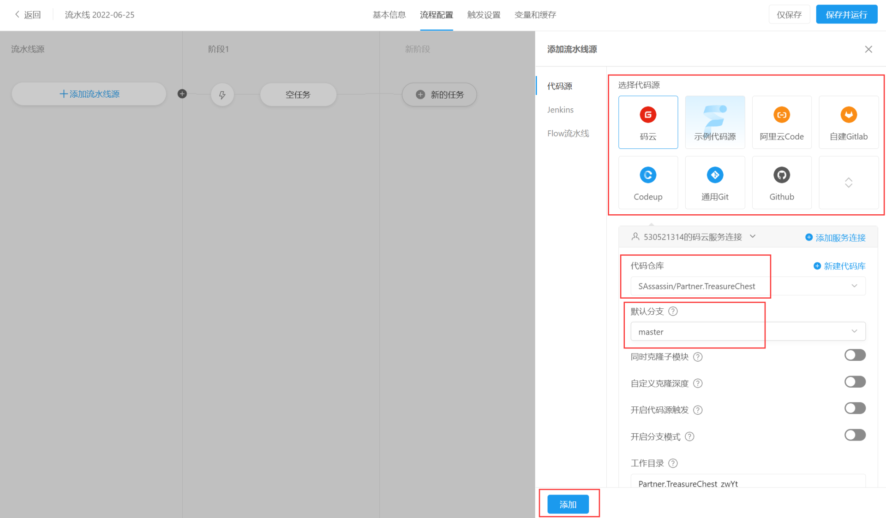Select the Github code source icon
886x518 pixels.
(x=781, y=176)
